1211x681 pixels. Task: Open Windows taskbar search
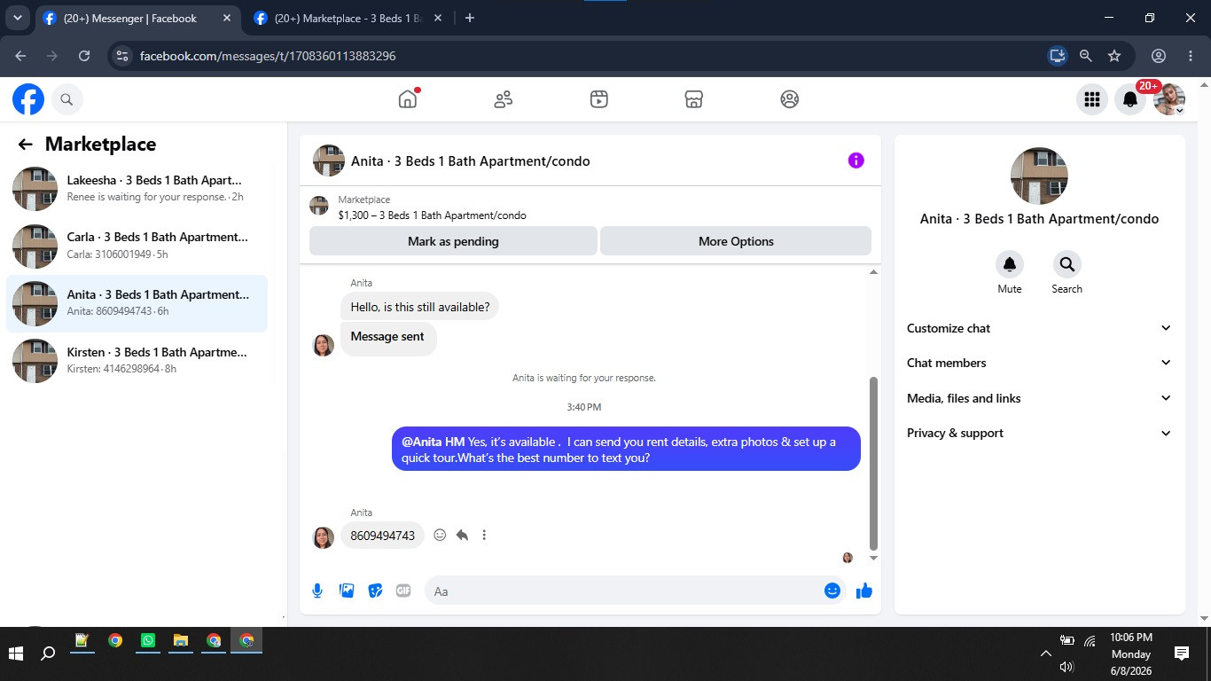[x=48, y=654]
